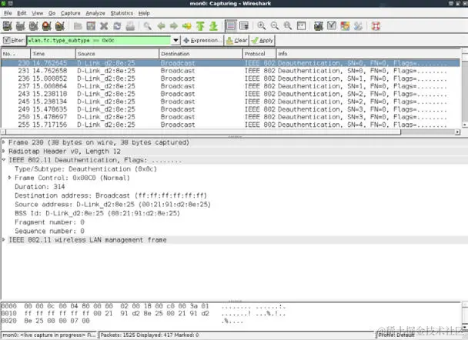Open coloring rules icon
This screenshot has height=340, width=468.
(345, 26)
